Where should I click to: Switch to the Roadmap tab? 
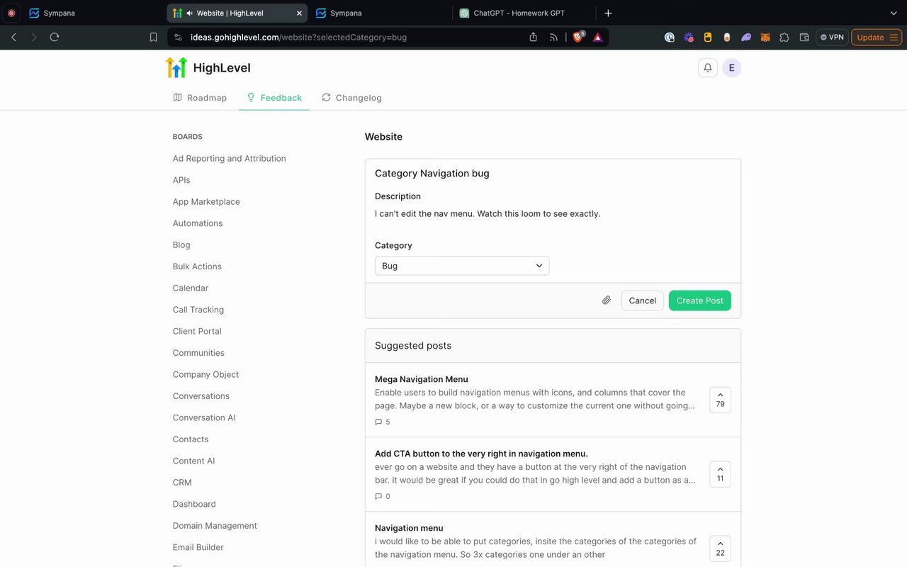click(200, 98)
